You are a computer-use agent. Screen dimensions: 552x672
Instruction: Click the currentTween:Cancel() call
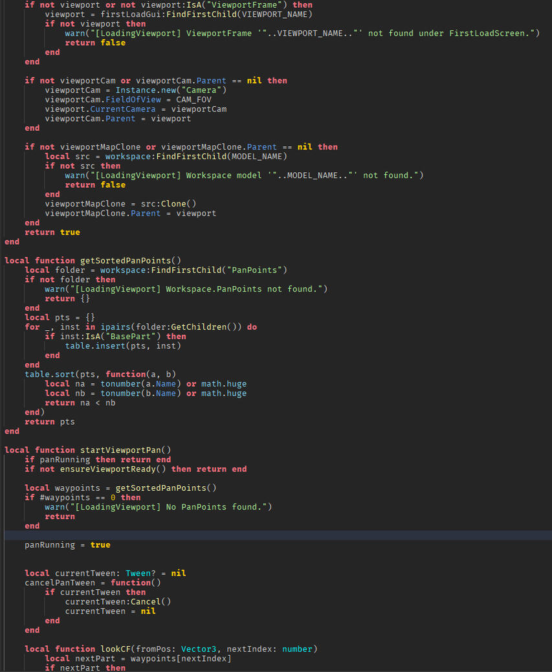pyautogui.click(x=118, y=601)
